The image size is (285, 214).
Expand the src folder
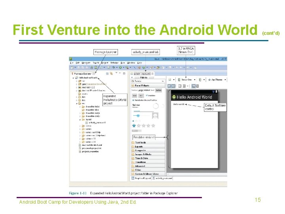(x=76, y=81)
